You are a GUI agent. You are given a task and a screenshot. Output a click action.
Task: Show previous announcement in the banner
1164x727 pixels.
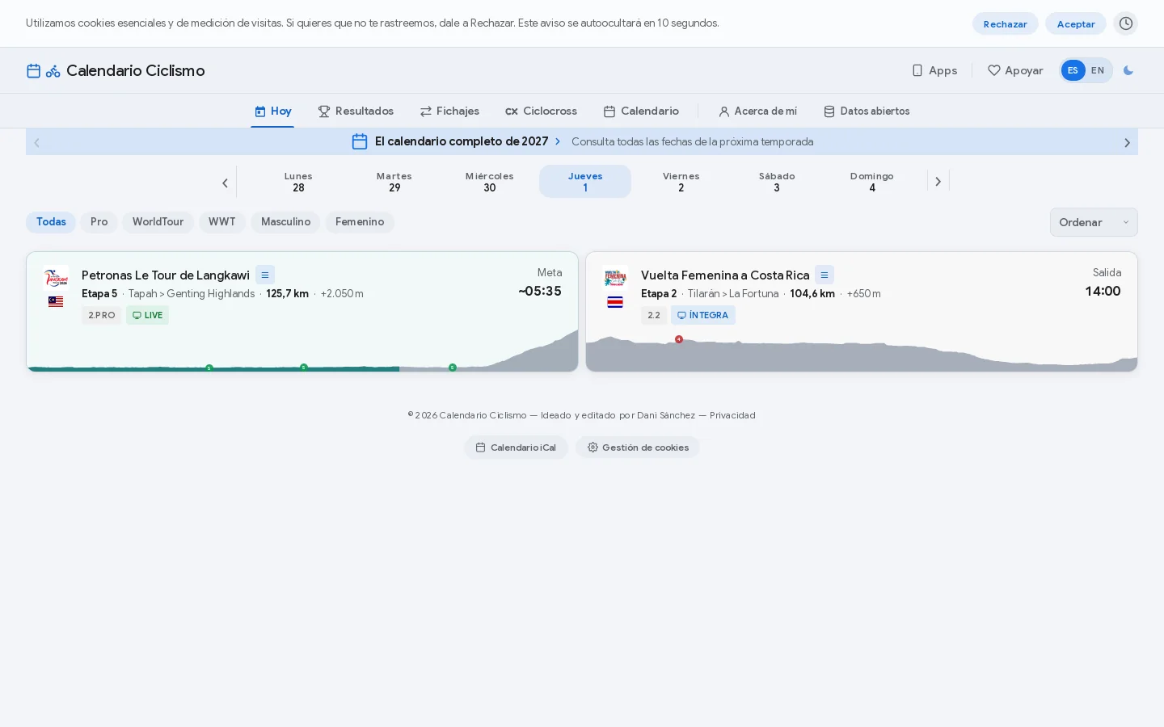pyautogui.click(x=36, y=142)
